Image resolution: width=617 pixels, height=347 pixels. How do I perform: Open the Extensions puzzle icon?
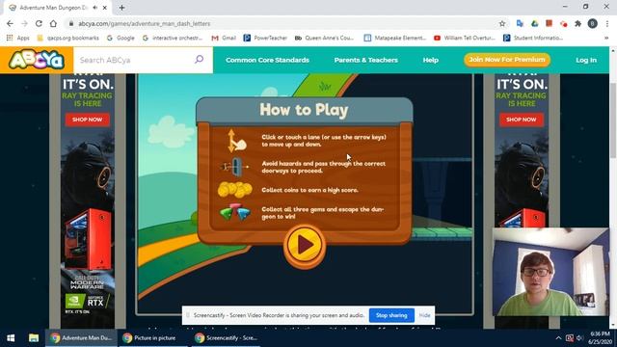(x=577, y=23)
